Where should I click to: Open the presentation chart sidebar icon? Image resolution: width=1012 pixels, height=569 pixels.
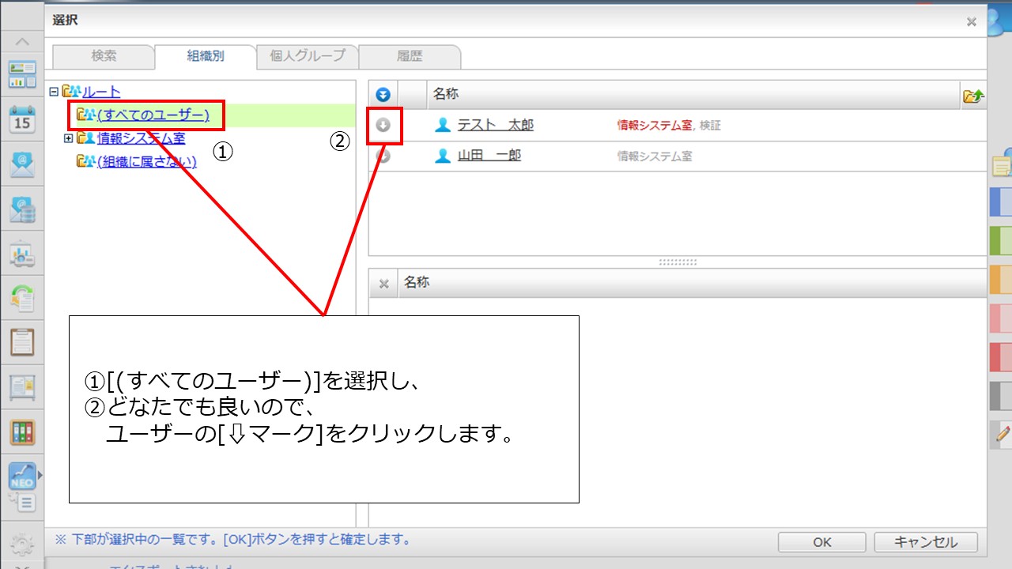tap(22, 254)
